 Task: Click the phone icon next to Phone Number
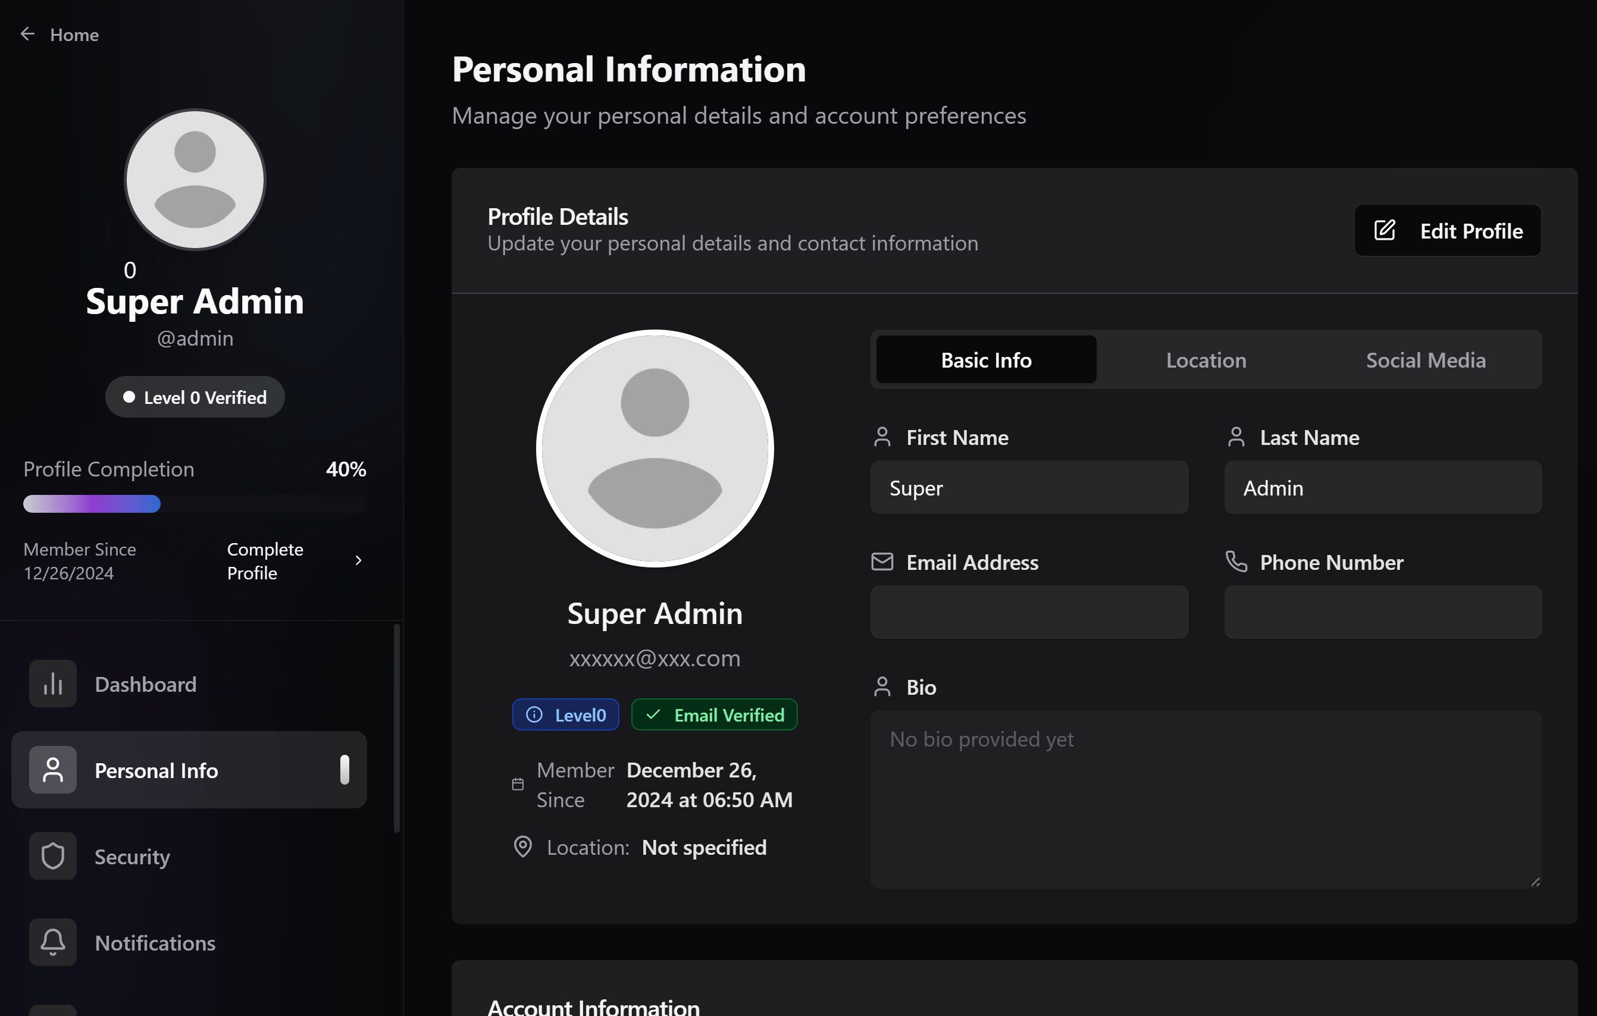(x=1236, y=561)
